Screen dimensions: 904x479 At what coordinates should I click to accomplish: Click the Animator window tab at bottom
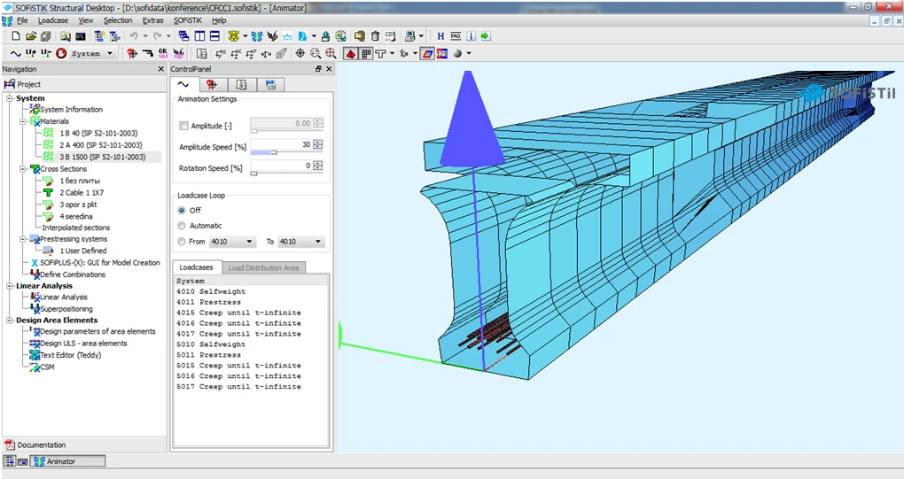[x=68, y=461]
